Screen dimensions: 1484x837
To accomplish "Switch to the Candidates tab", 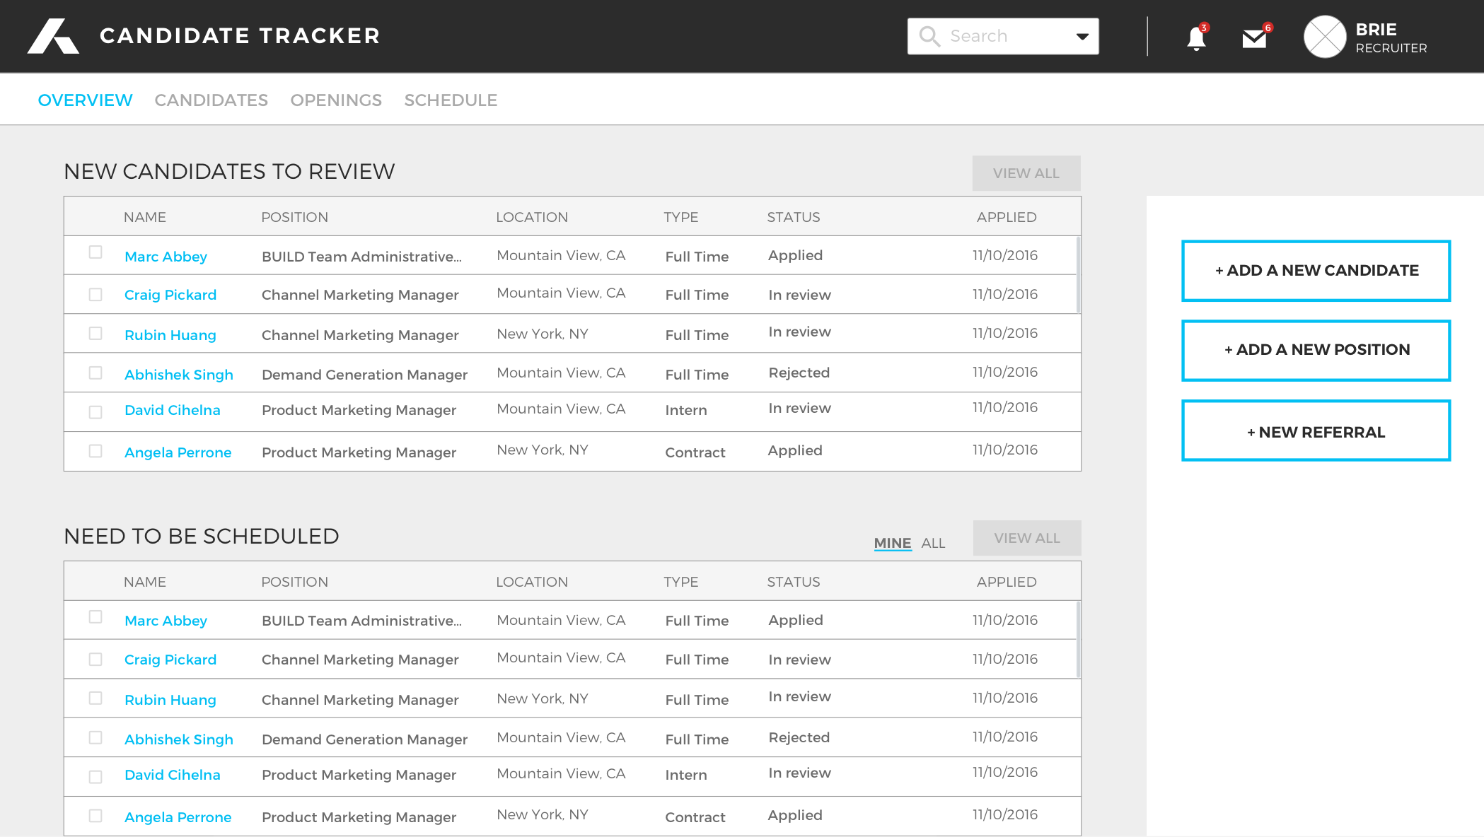I will coord(211,100).
